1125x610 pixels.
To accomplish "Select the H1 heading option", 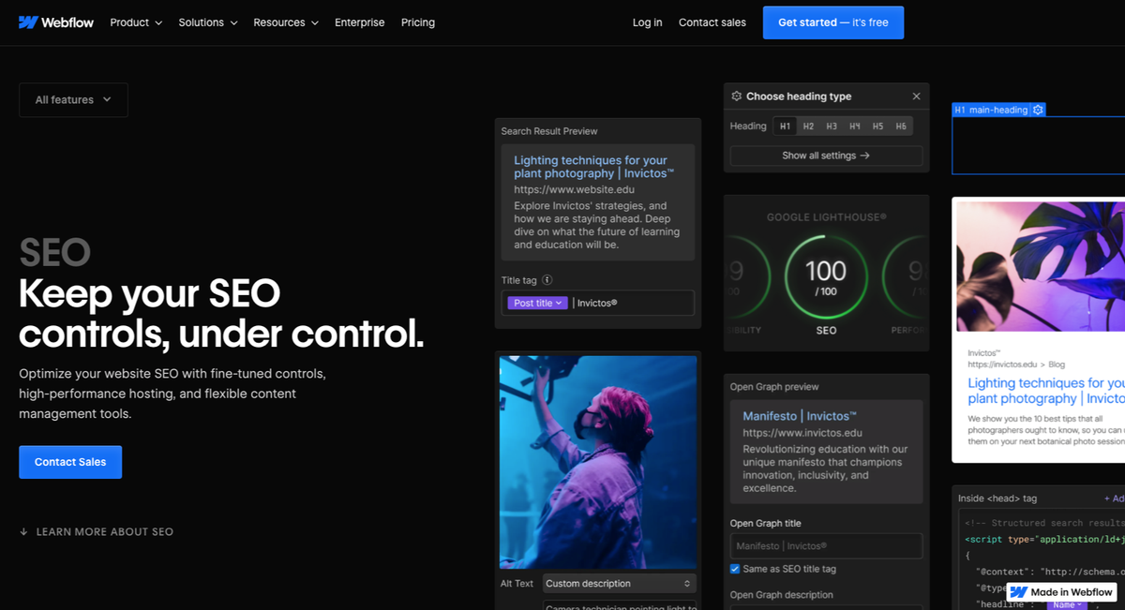I will click(x=785, y=126).
